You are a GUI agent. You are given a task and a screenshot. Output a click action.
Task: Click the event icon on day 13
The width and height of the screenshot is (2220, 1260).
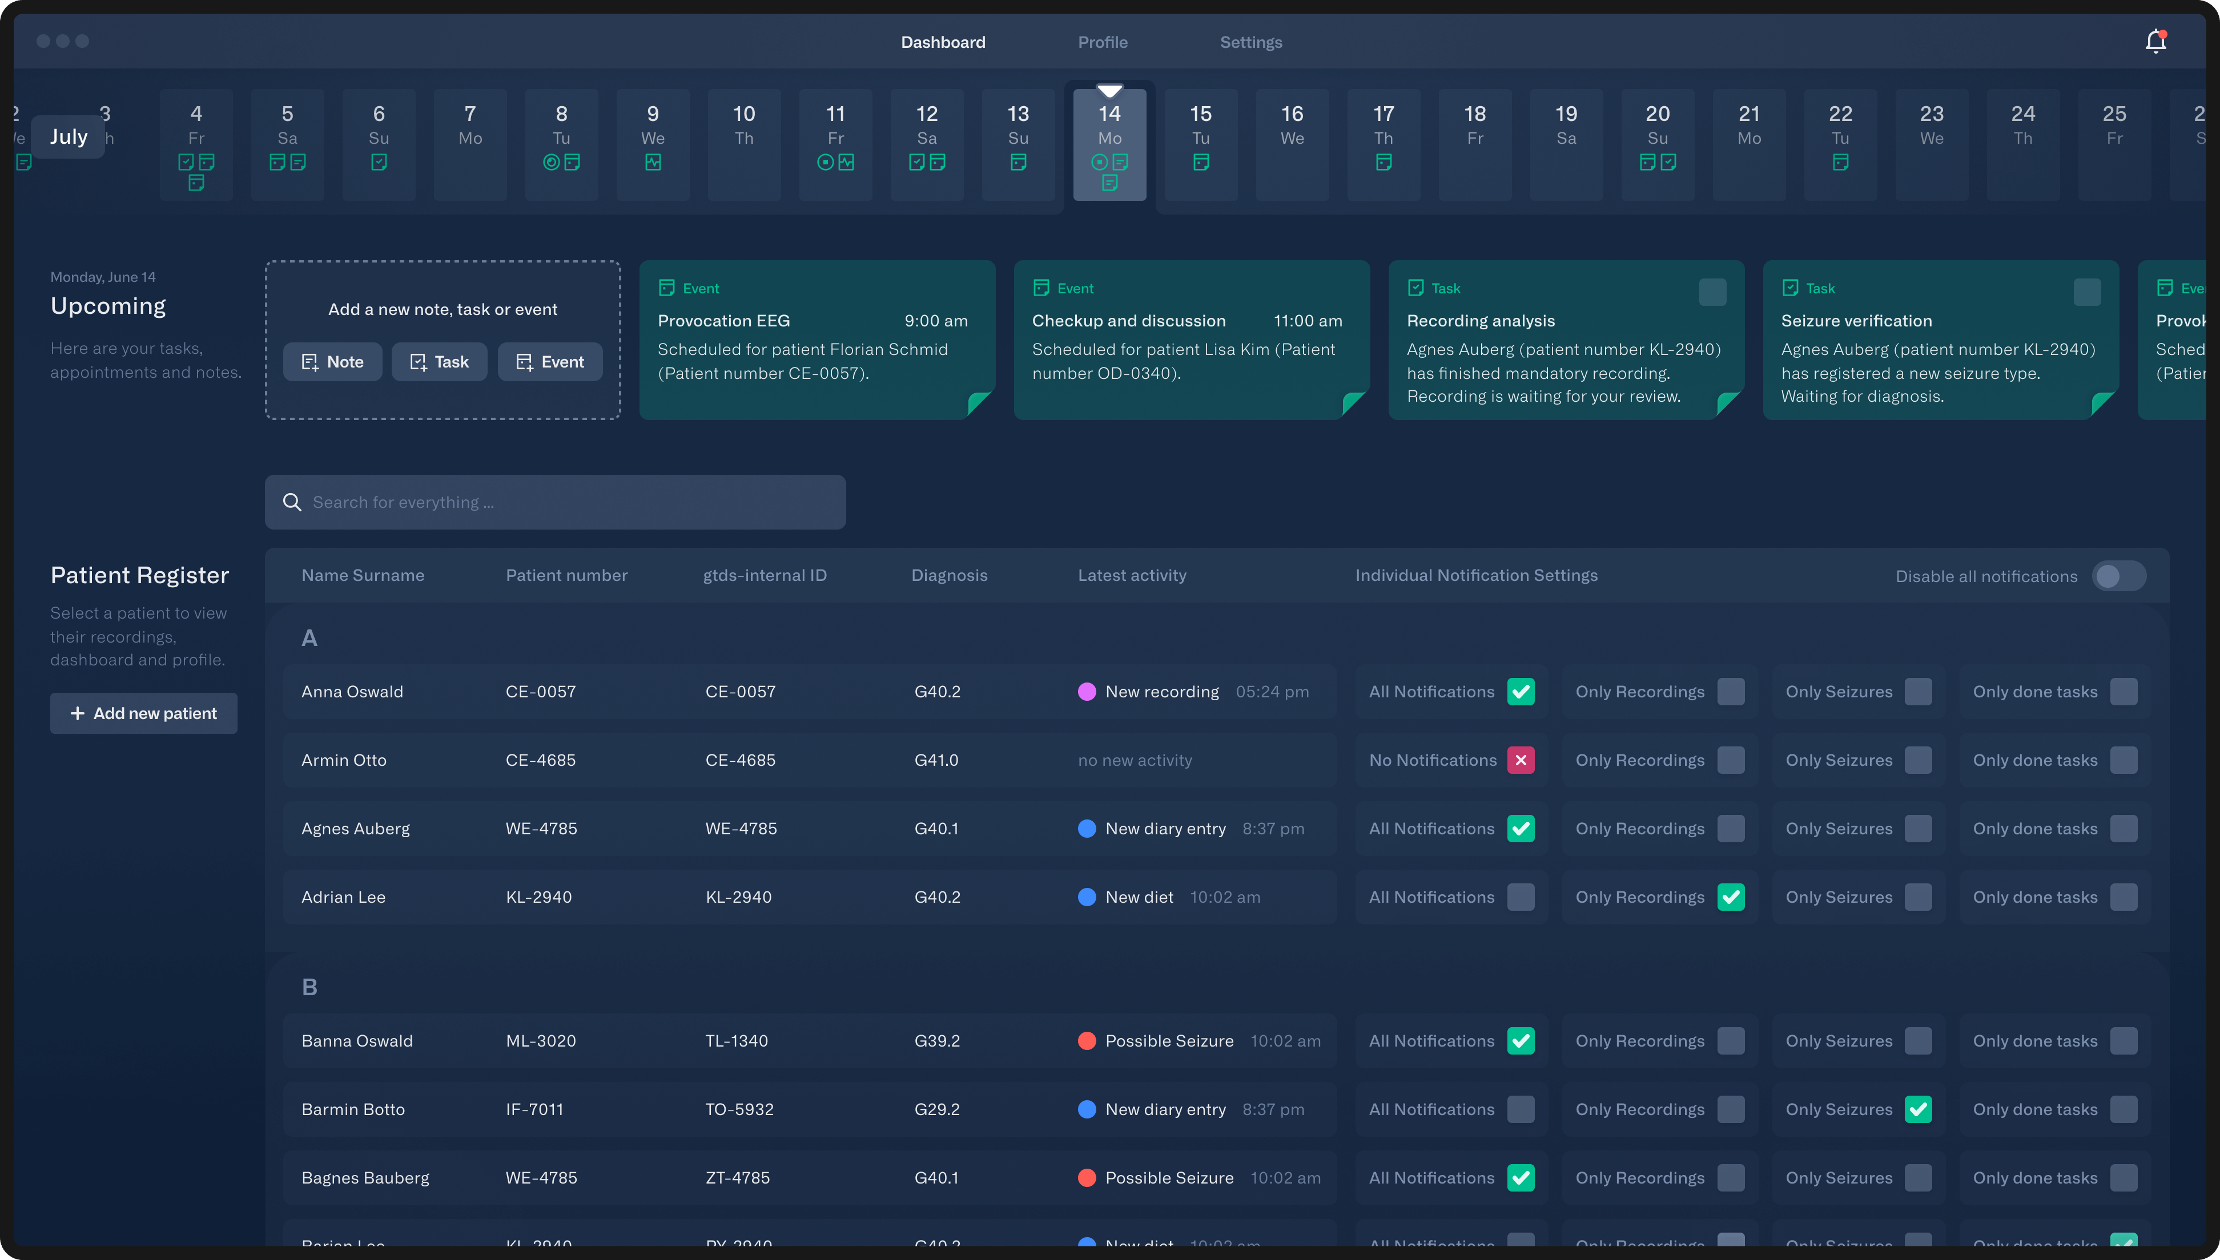click(x=1018, y=162)
